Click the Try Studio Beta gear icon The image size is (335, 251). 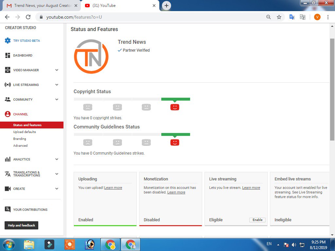tap(8, 41)
